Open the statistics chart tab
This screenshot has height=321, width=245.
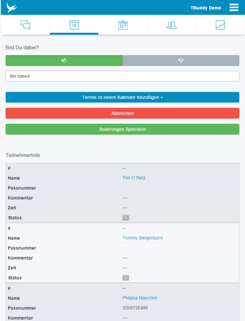click(220, 25)
